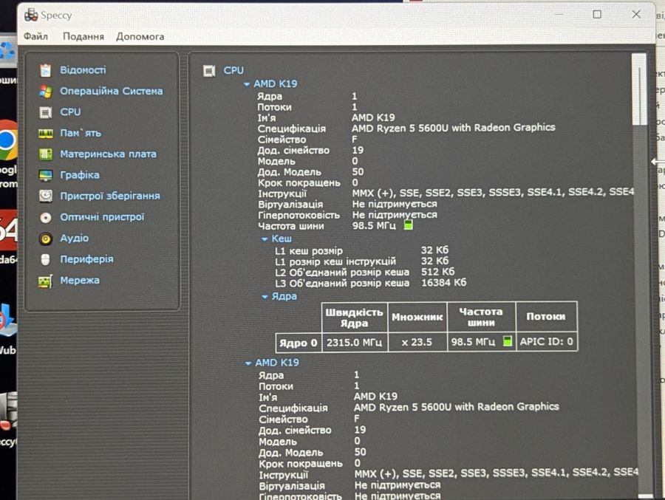The image size is (665, 500).
Task: Click the x 23.5 multiplier cell
Action: [417, 342]
